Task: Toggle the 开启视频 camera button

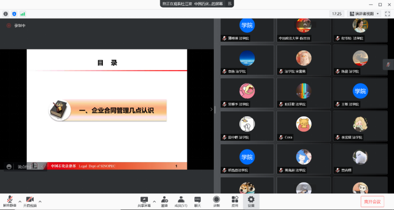Action: pos(30,199)
